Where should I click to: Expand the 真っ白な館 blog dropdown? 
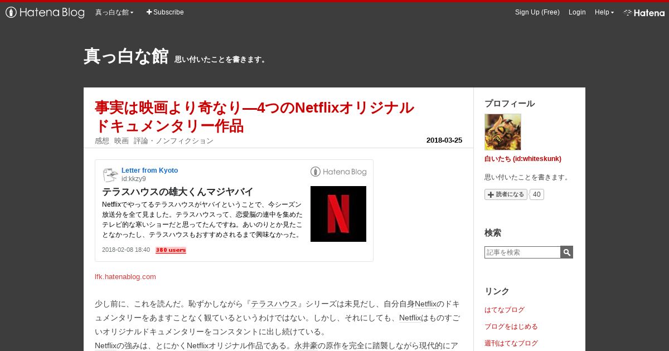[x=114, y=12]
